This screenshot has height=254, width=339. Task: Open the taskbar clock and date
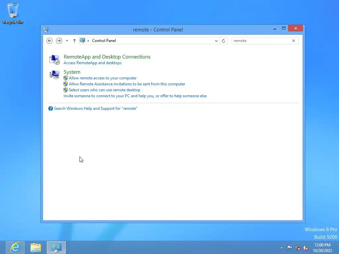click(x=322, y=248)
